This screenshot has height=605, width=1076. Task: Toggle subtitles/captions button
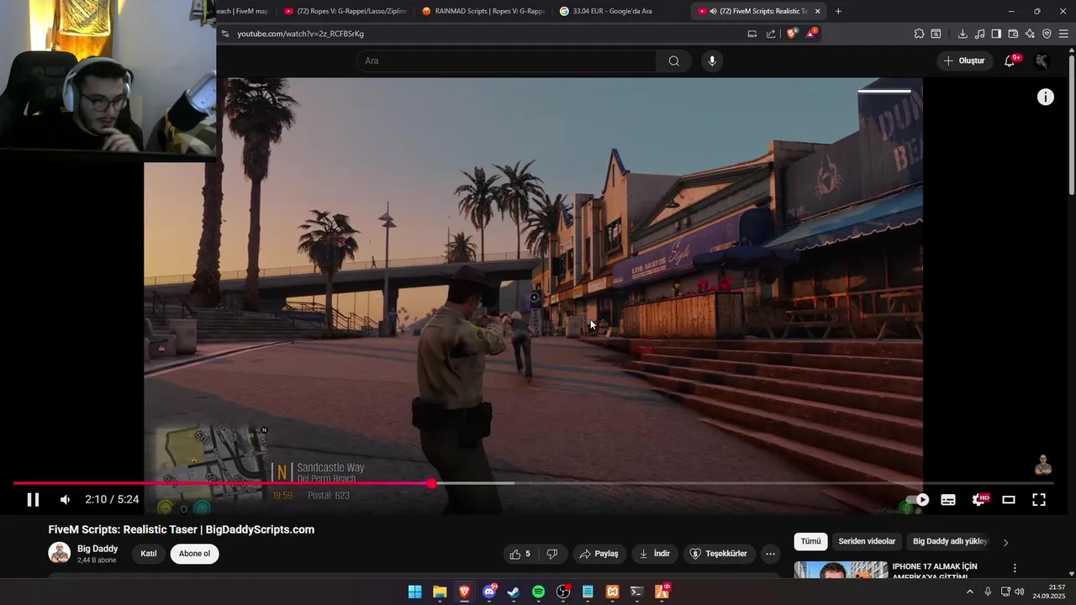[948, 500]
